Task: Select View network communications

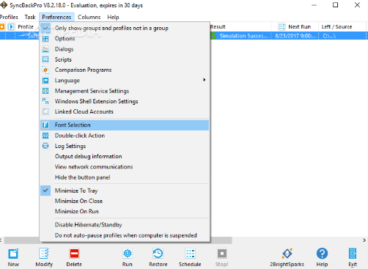Action: [125, 167]
